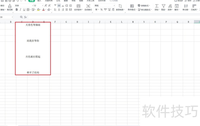Open 单元格样式 cell style dropdown
Image resolution: width=200 pixels, height=126 pixels.
pos(145,10)
